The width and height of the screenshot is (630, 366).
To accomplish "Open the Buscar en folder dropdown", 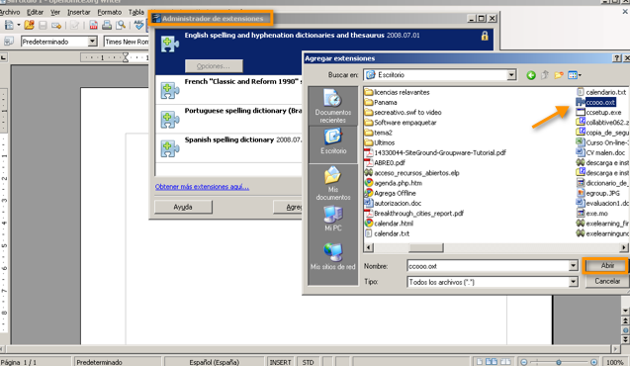I will (511, 75).
